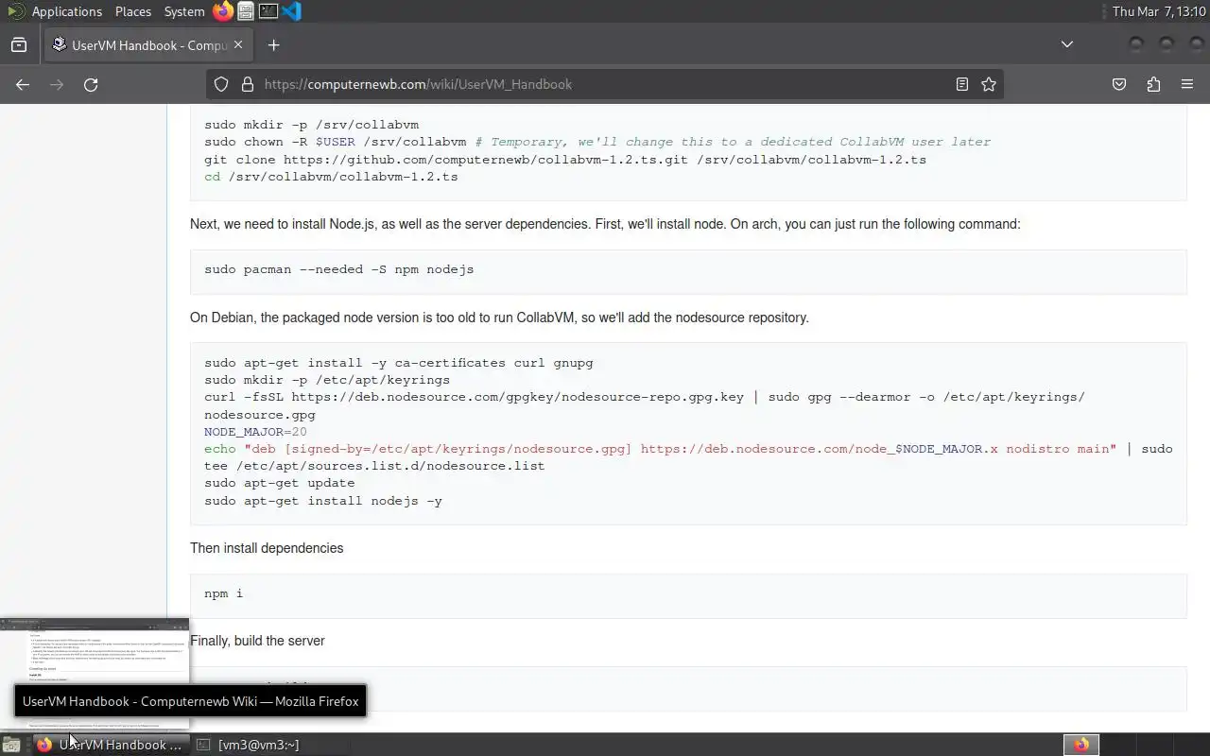Open the Firefox hamburger application menu

pyautogui.click(x=1187, y=84)
